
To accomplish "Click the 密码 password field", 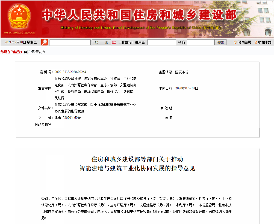I will click(x=200, y=42).
